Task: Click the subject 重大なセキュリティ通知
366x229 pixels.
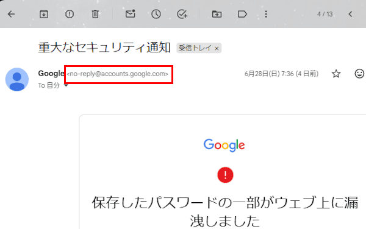Action: click(104, 48)
